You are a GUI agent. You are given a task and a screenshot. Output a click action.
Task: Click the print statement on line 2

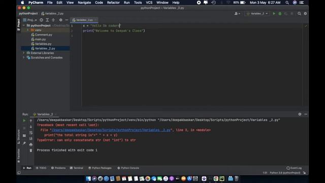click(x=114, y=30)
